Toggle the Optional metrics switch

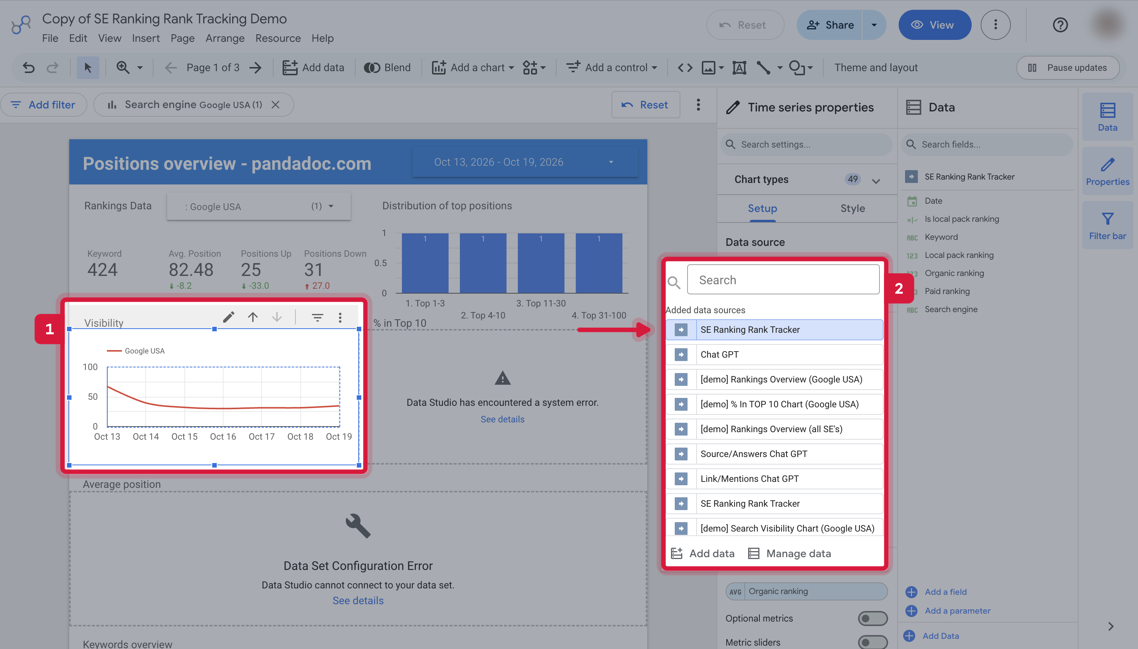coord(872,618)
